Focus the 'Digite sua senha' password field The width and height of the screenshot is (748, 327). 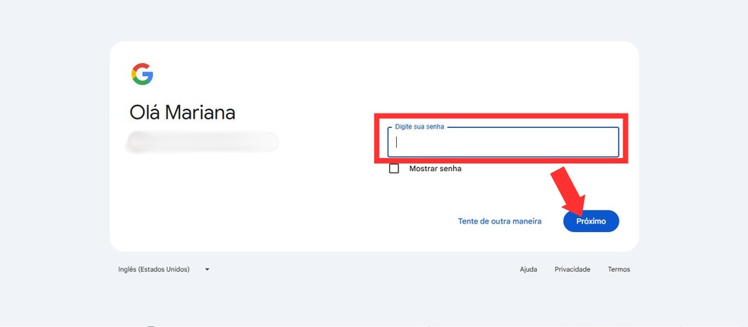[502, 141]
